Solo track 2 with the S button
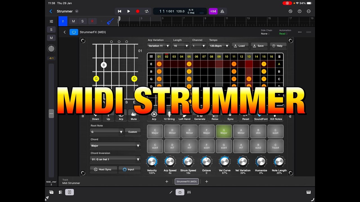 click(x=82, y=21)
